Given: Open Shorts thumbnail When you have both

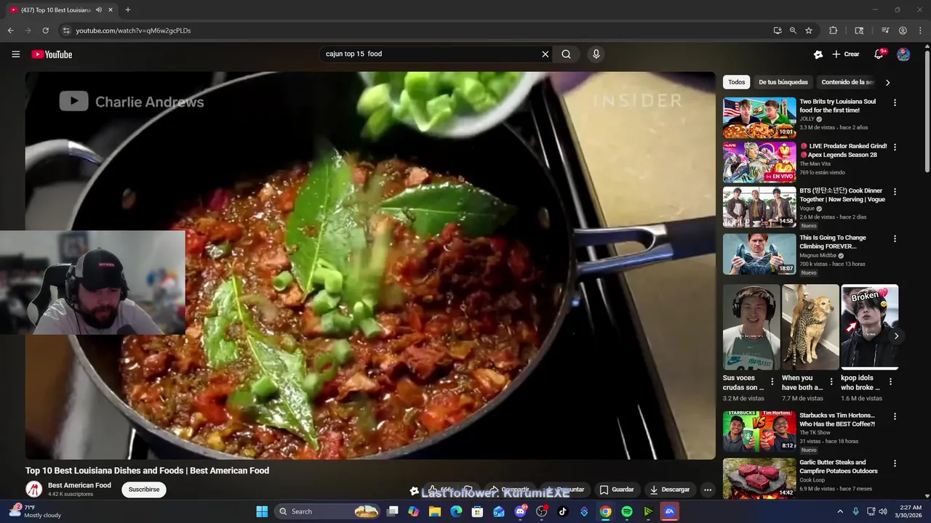Looking at the screenshot, I should point(811,327).
